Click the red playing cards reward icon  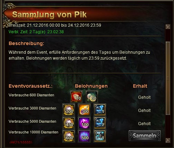76,97
